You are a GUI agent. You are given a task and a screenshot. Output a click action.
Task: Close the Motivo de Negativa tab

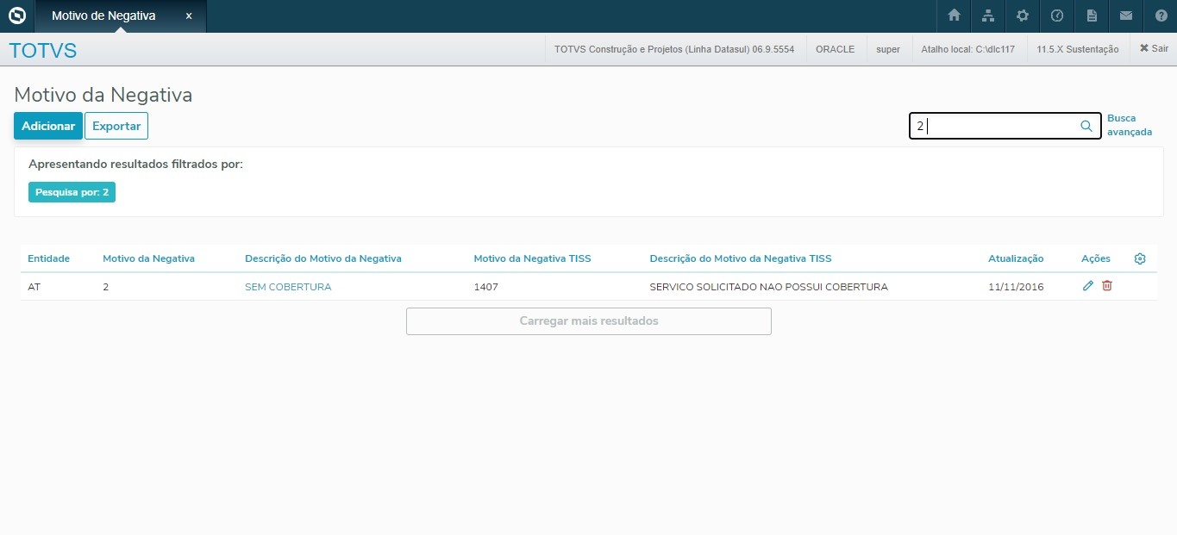pos(189,16)
